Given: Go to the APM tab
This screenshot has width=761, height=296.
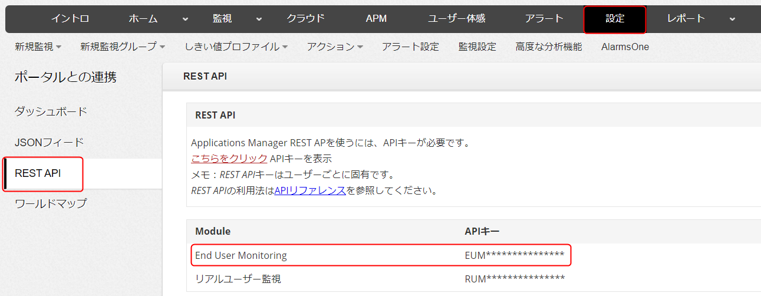Looking at the screenshot, I should click(x=376, y=18).
